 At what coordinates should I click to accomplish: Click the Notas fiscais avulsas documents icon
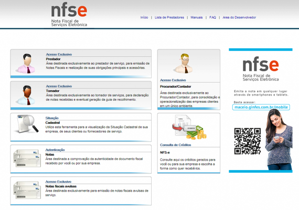[x=27, y=190]
